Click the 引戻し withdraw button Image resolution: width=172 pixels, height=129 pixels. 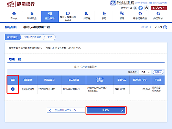[x=106, y=110]
